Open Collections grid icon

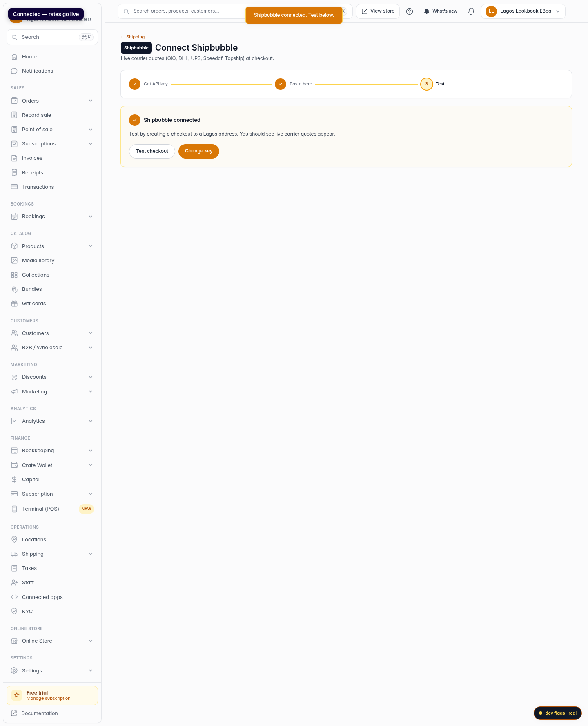tap(14, 275)
